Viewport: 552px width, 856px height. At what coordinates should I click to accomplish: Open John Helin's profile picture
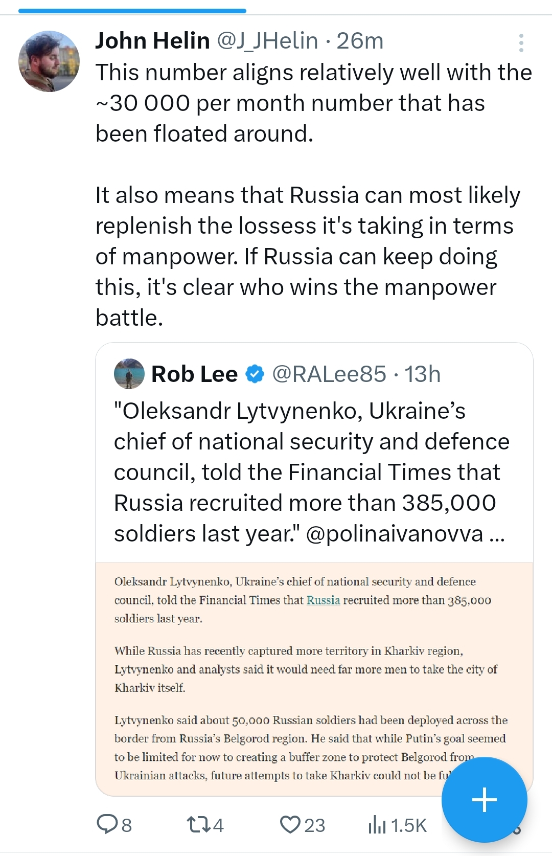[49, 61]
